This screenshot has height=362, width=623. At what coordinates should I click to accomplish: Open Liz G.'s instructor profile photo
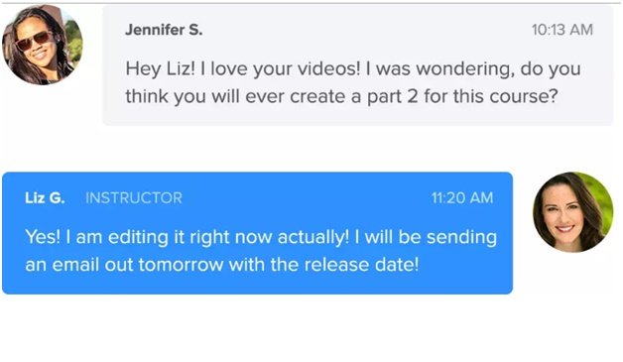click(572, 212)
